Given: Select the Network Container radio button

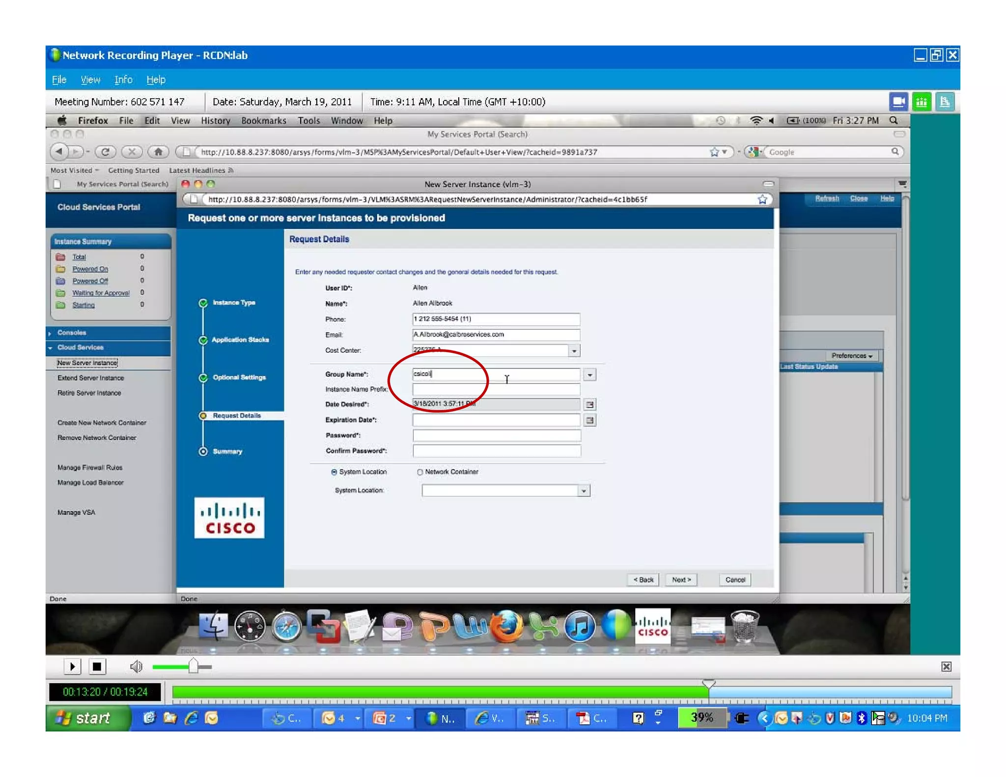Looking at the screenshot, I should coord(420,472).
